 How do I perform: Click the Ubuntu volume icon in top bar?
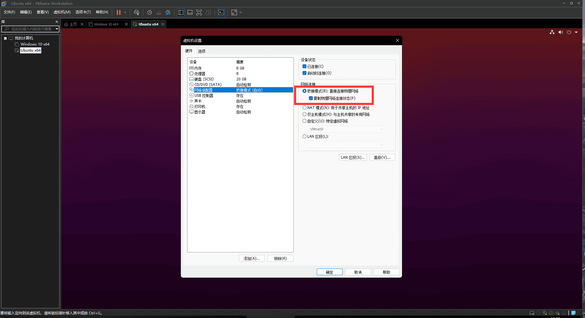coord(560,32)
